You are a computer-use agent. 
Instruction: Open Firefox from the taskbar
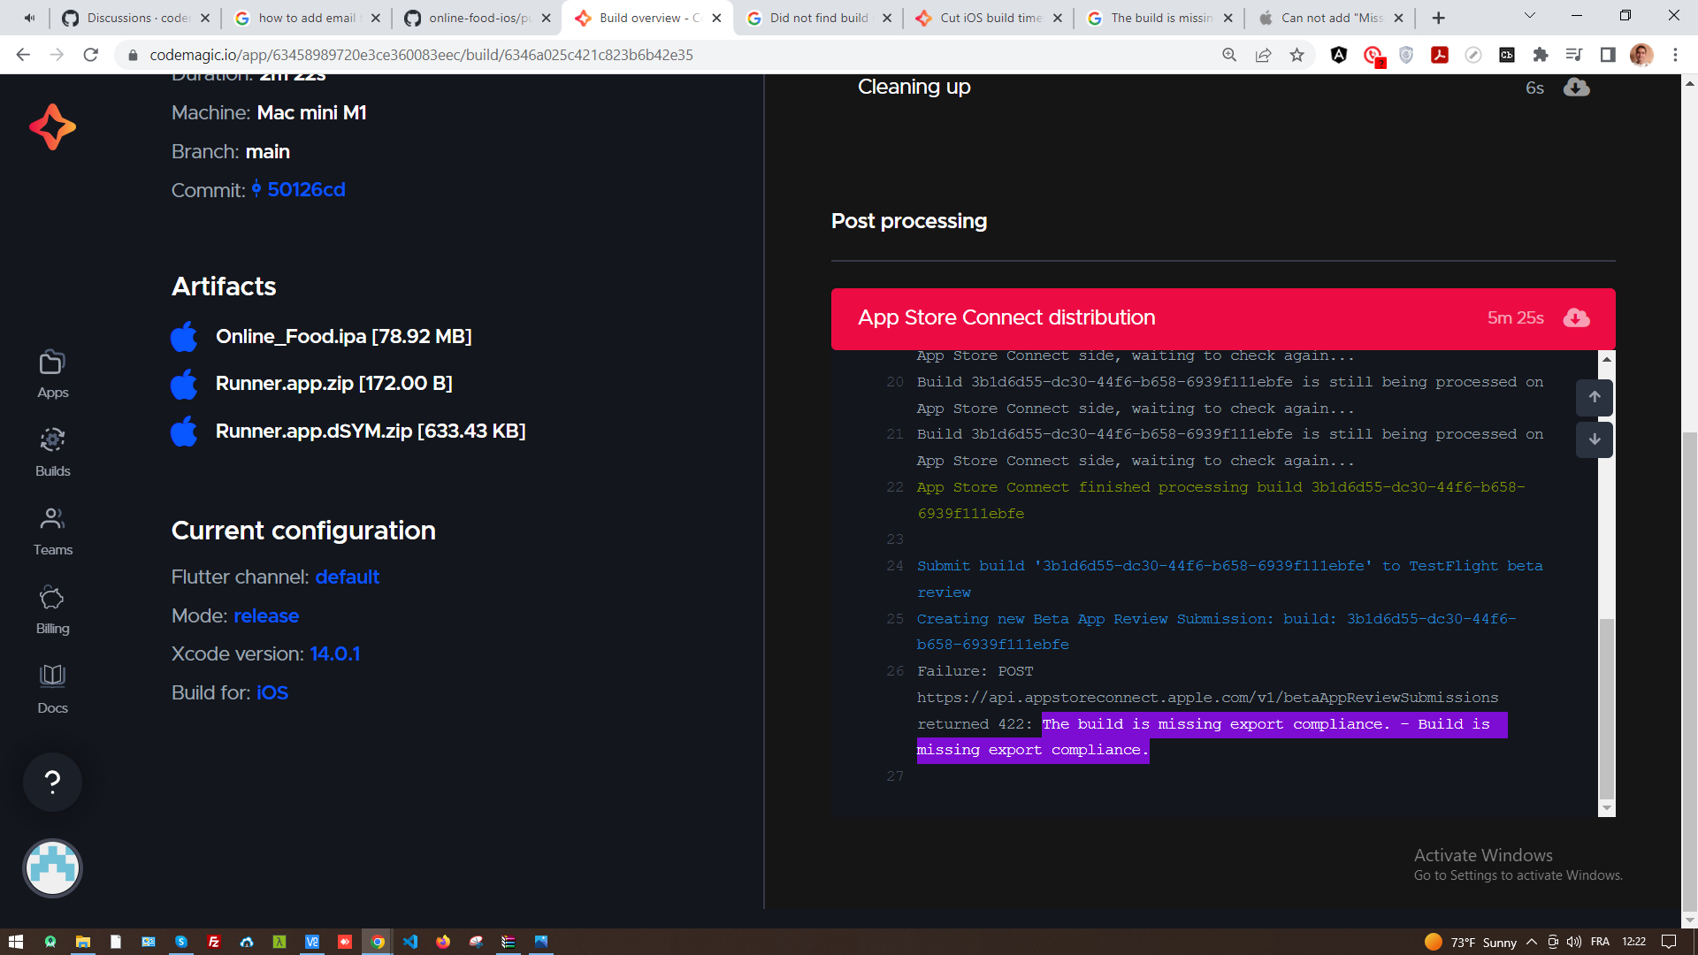coord(443,942)
